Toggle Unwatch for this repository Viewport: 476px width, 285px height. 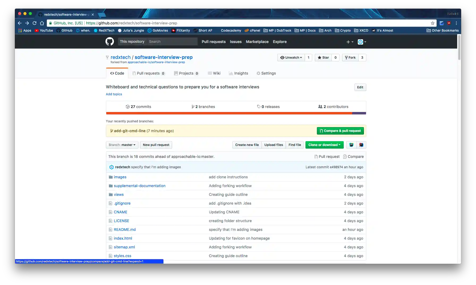[291, 58]
